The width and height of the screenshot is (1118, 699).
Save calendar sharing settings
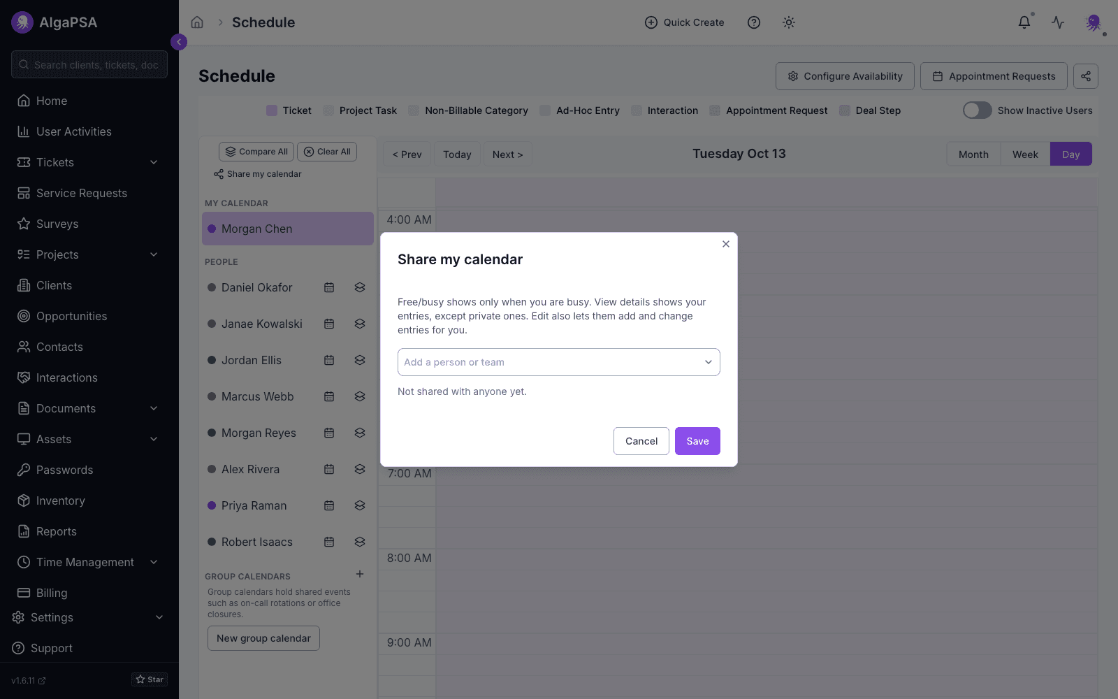[697, 441]
